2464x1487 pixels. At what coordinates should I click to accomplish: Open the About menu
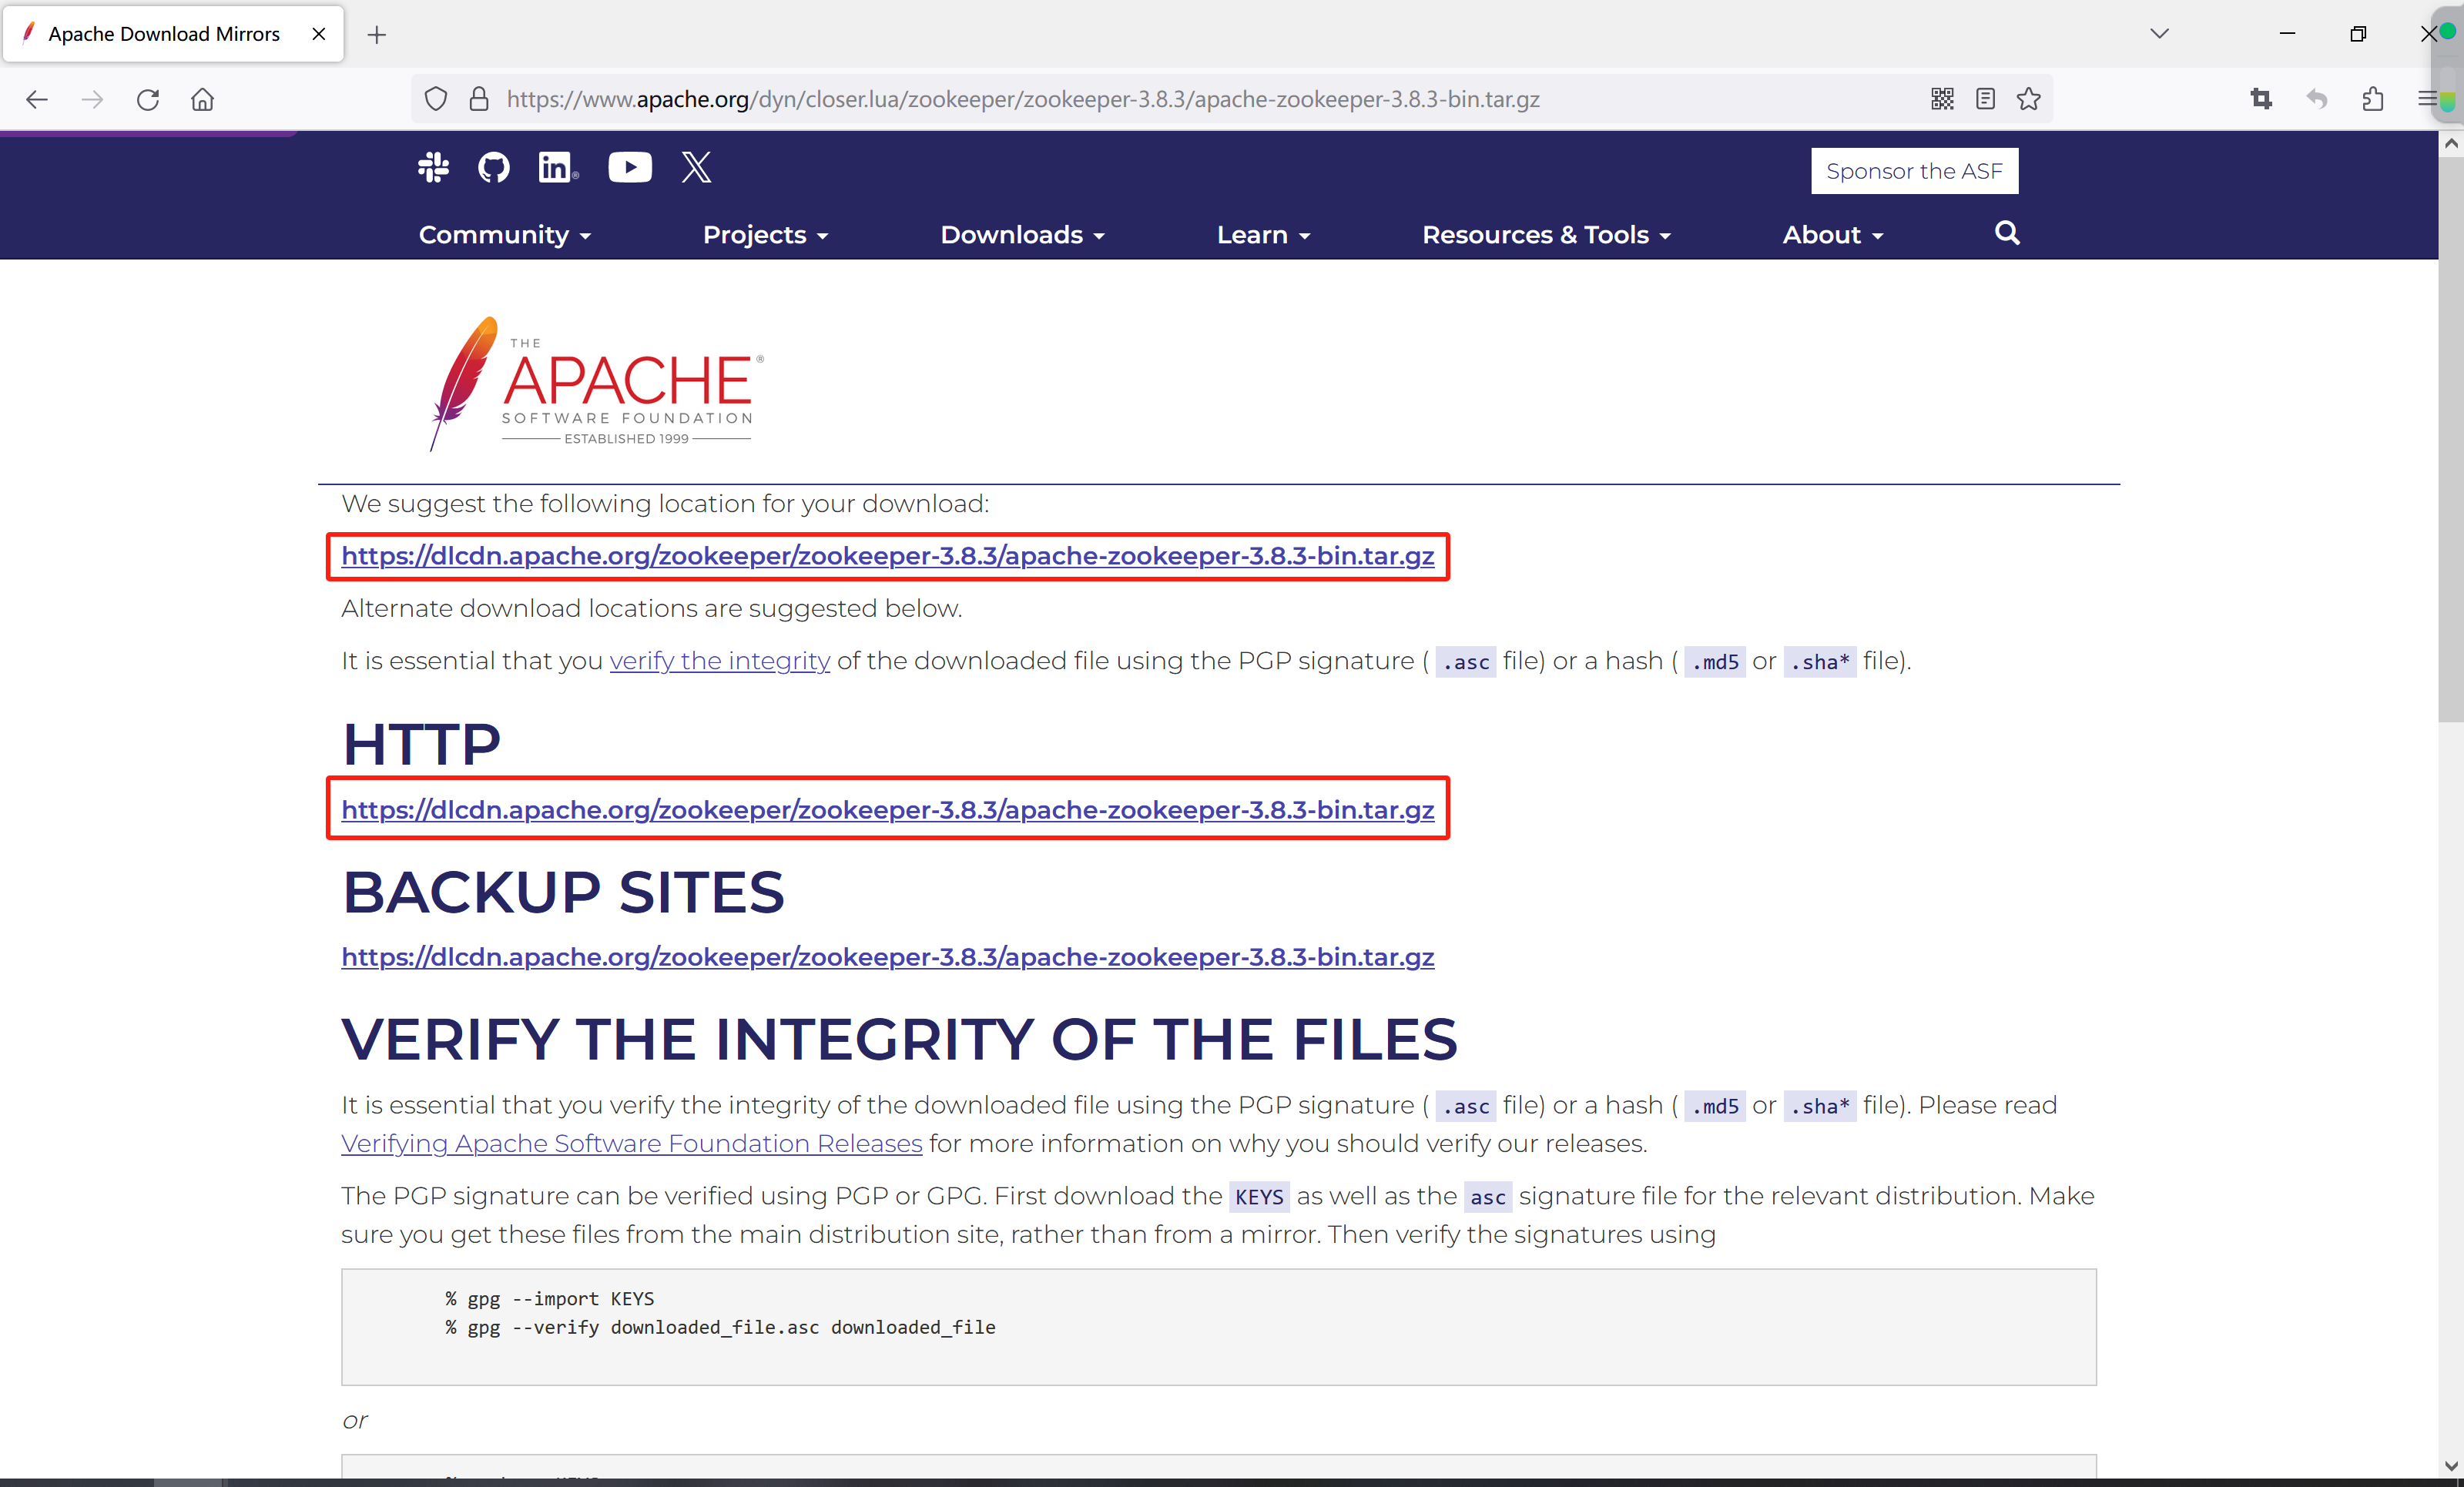[x=1833, y=235]
